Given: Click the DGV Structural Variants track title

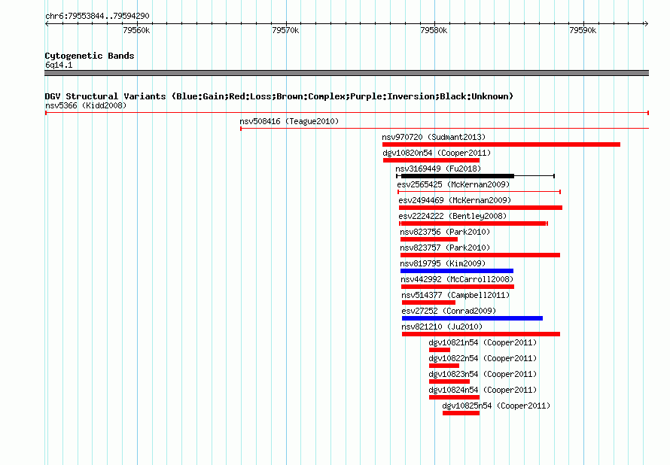Looking at the screenshot, I should tap(279, 96).
